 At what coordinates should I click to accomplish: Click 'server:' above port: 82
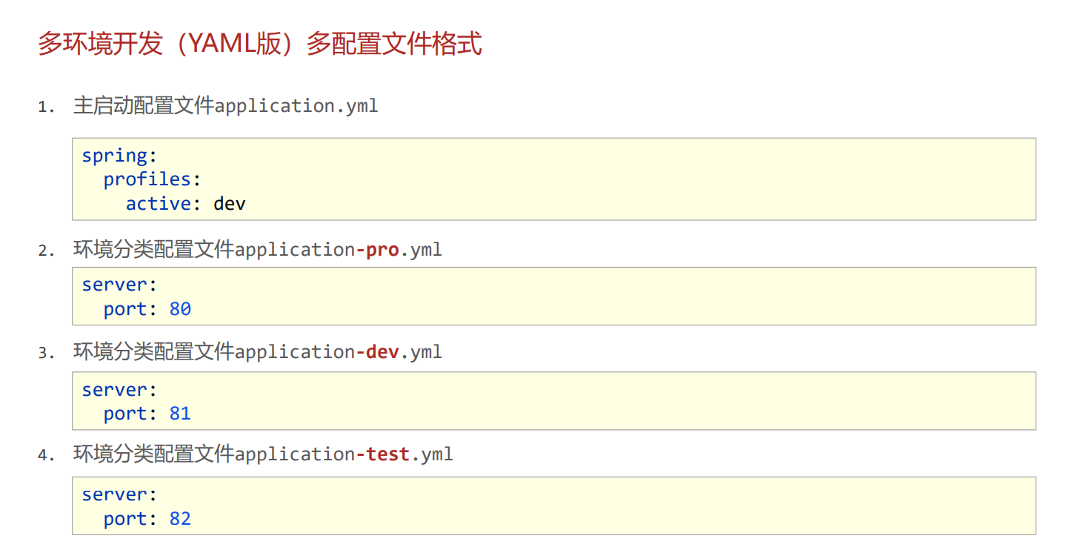(x=120, y=494)
